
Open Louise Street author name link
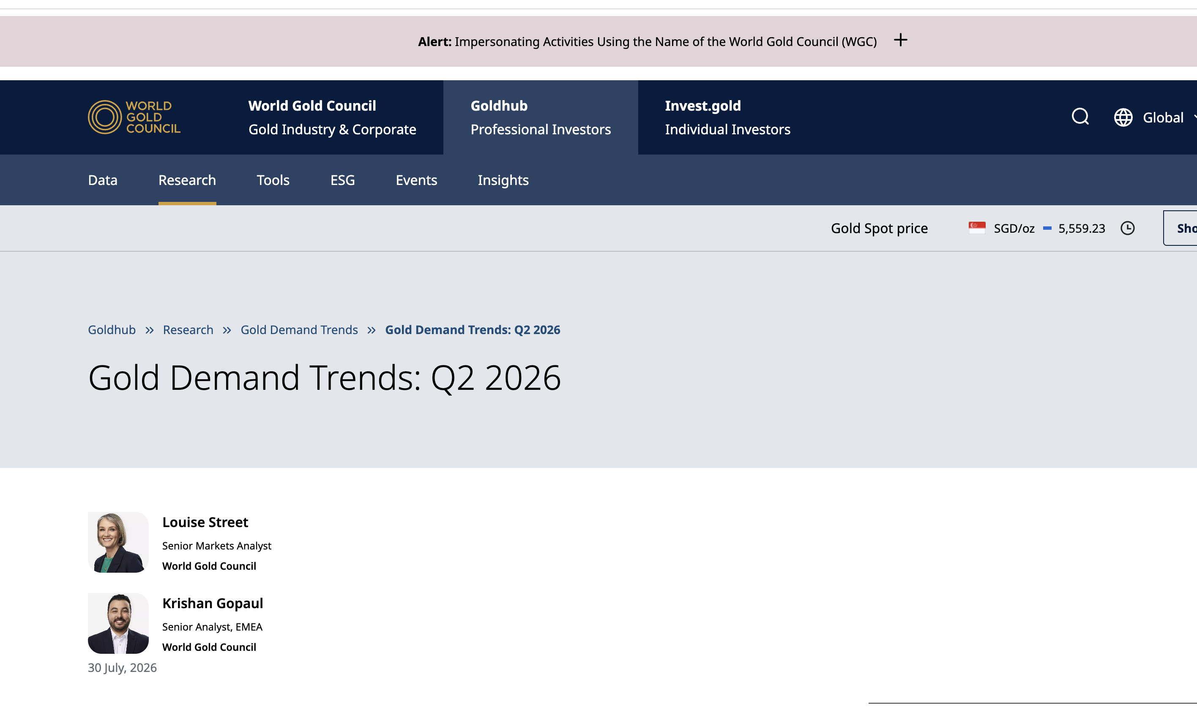205,522
